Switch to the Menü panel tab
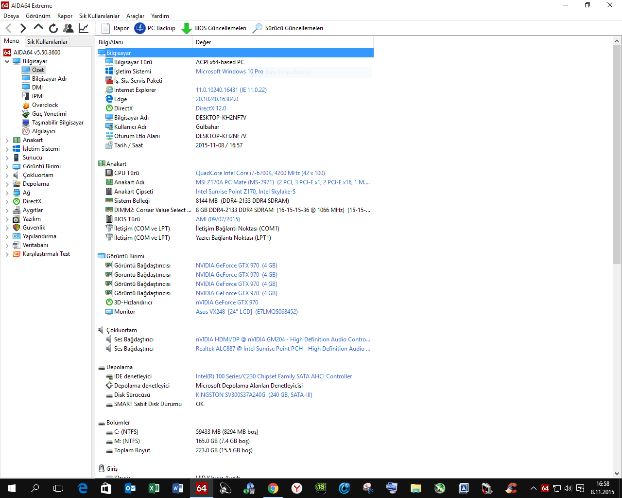This screenshot has height=498, width=622. pyautogui.click(x=12, y=41)
